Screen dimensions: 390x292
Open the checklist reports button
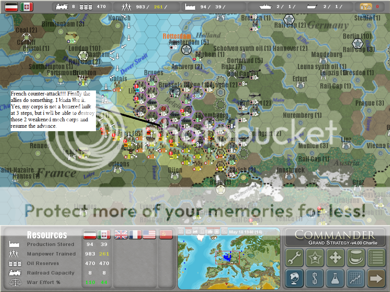point(376,258)
